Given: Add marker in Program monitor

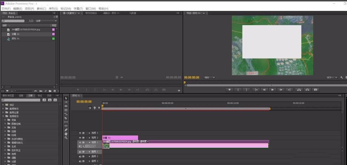Looking at the screenshot, I should [230, 90].
